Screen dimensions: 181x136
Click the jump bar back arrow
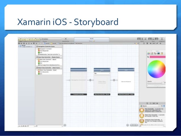tap(39, 43)
